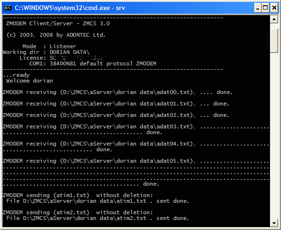Viewport: 281px width, 230px height.
Task: Open the cmd.exe system menu icon
Action: point(8,8)
